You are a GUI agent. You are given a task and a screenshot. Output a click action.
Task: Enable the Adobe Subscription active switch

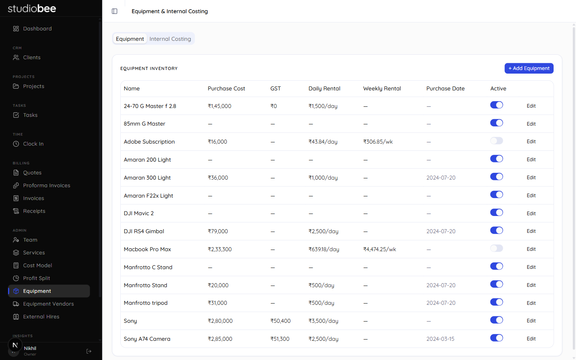coord(496,141)
